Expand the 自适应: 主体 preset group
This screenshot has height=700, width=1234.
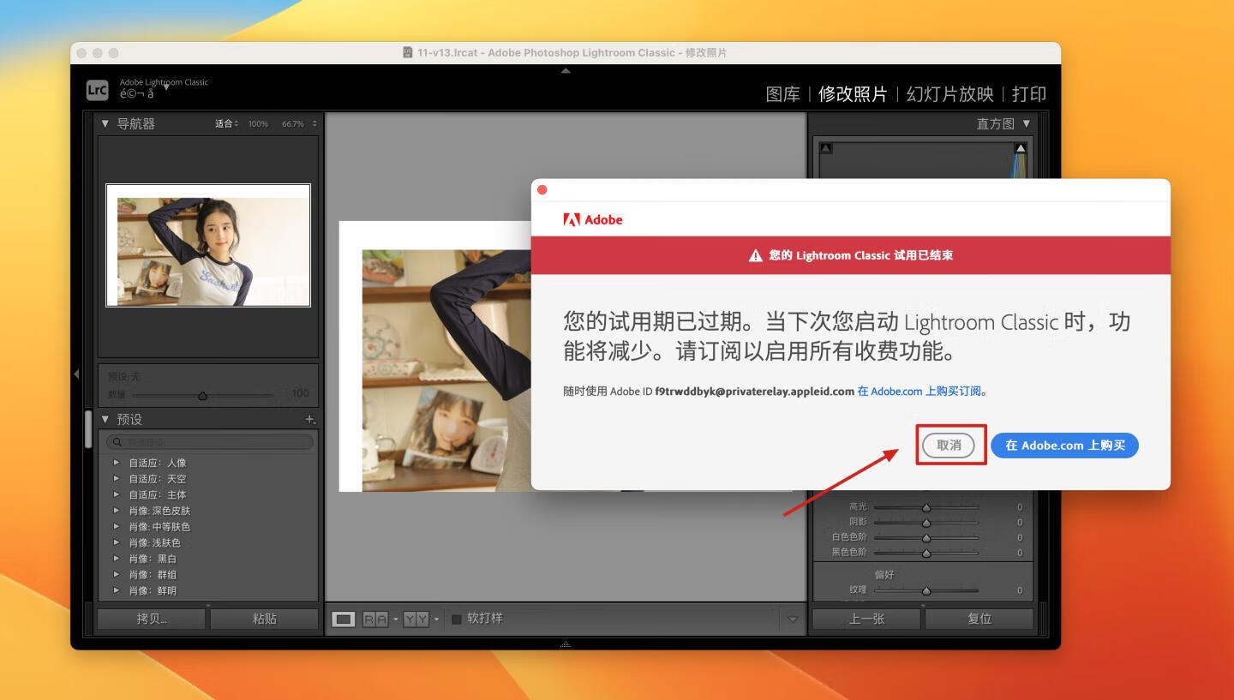pyautogui.click(x=117, y=494)
